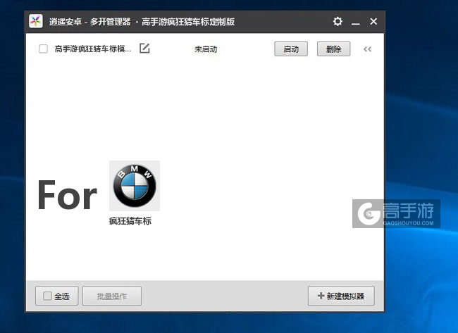Expand the row with the double-chevron arrow
Screen dimensions: 458x333
click(x=367, y=49)
